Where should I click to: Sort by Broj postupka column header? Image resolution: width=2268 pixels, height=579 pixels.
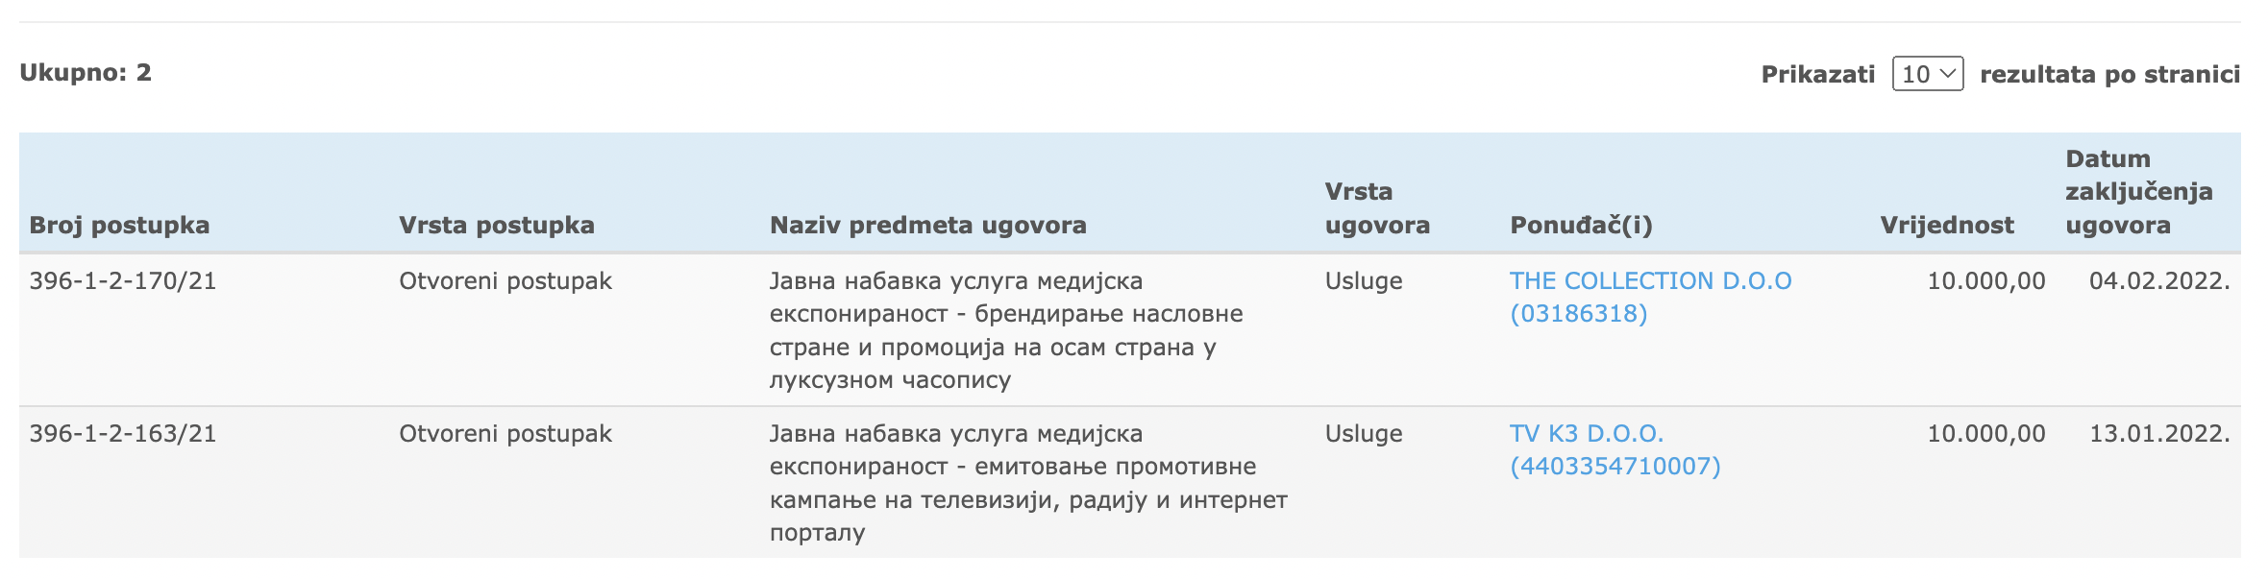(119, 225)
